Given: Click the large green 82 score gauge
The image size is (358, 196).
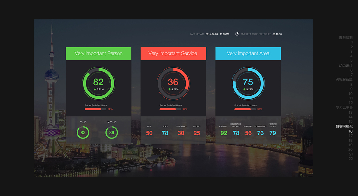Looking at the screenshot, I should (x=99, y=83).
